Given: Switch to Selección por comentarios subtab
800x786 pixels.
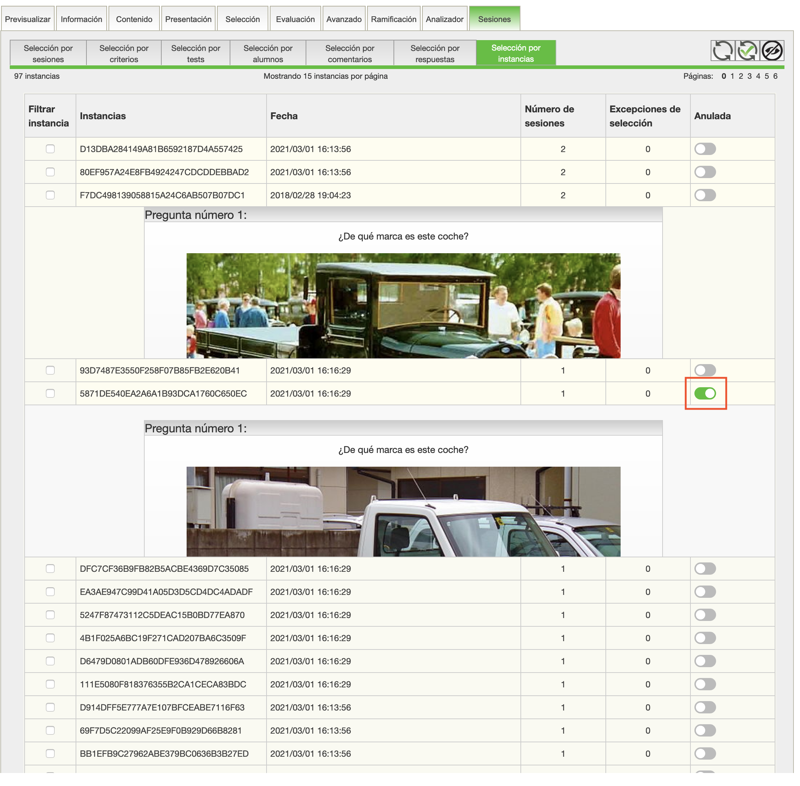Looking at the screenshot, I should (x=350, y=53).
